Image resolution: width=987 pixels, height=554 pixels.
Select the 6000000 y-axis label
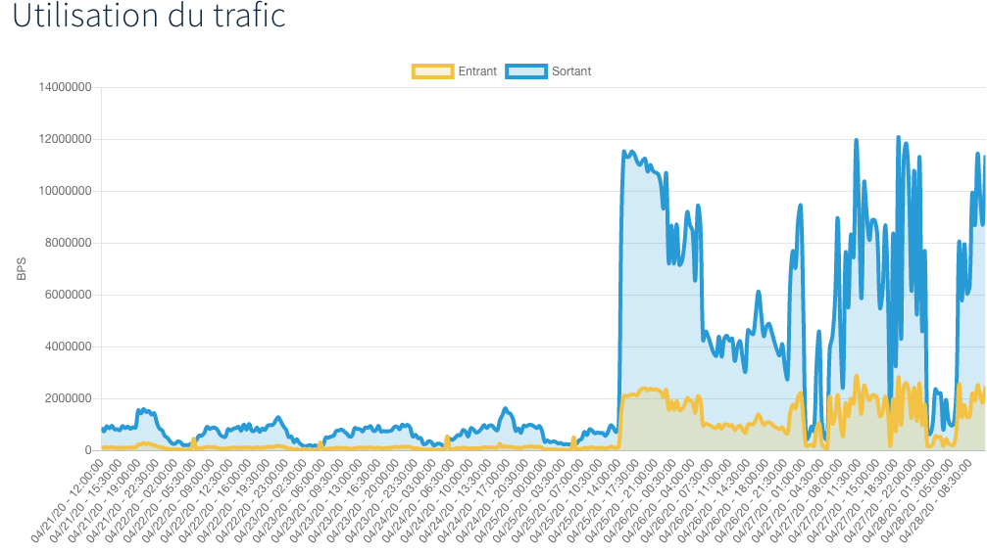click(69, 295)
